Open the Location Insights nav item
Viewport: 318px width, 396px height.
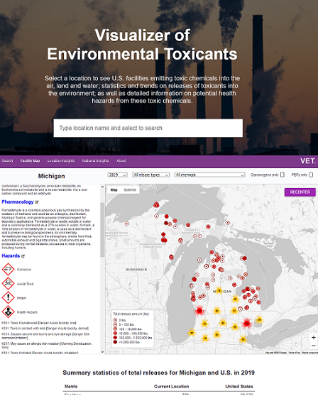point(61,160)
